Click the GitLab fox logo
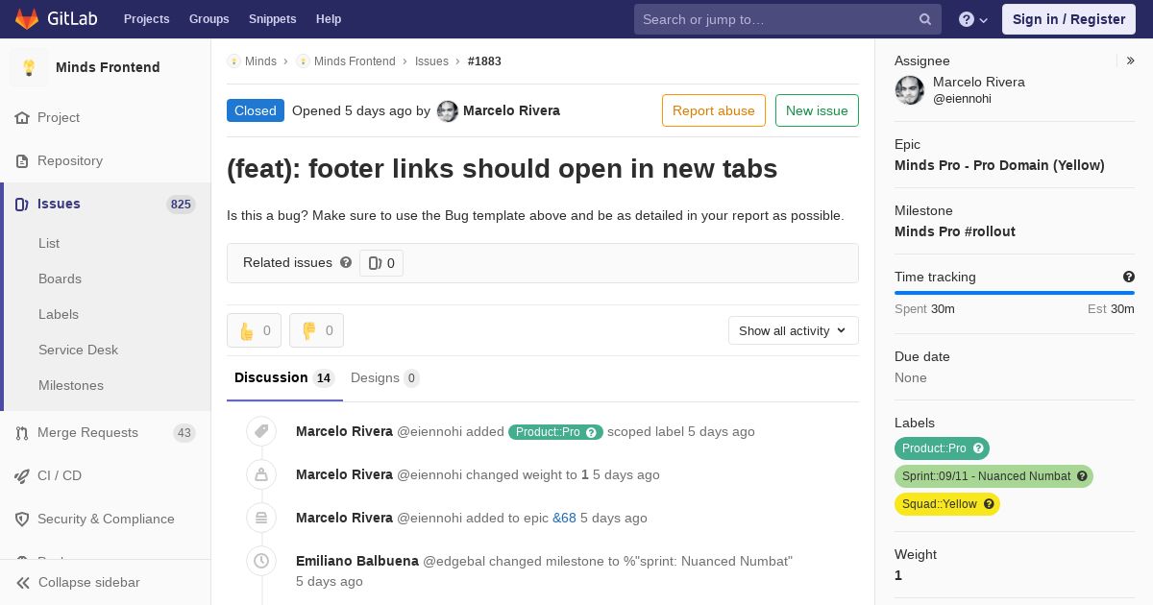 [x=28, y=18]
